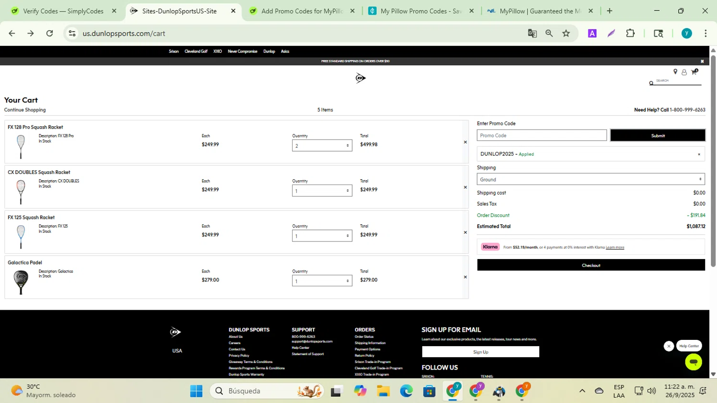This screenshot has width=717, height=403.
Task: Open the browser extensions puzzle icon
Action: 630,33
